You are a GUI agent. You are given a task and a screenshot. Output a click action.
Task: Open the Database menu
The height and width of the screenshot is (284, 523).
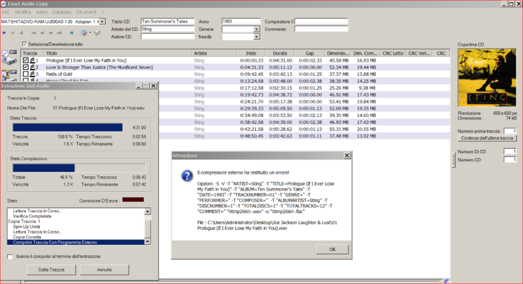pos(63,12)
